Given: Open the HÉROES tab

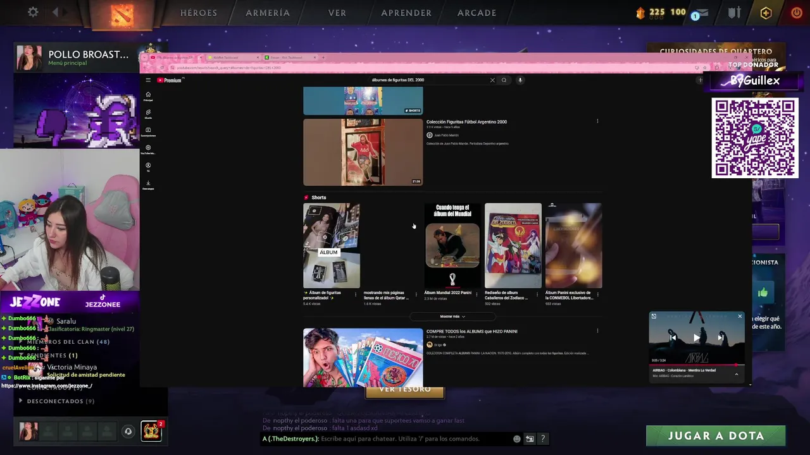Looking at the screenshot, I should [x=199, y=13].
